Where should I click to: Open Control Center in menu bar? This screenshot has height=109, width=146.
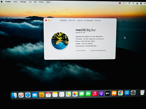[x=137, y=3]
